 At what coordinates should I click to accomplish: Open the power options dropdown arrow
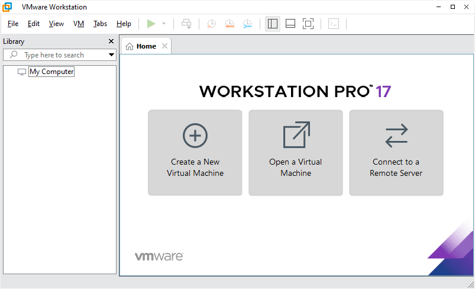pyautogui.click(x=164, y=24)
